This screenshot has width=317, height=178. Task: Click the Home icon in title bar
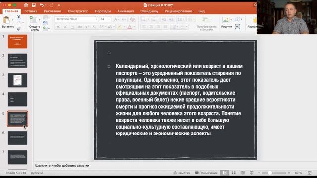click(26, 5)
